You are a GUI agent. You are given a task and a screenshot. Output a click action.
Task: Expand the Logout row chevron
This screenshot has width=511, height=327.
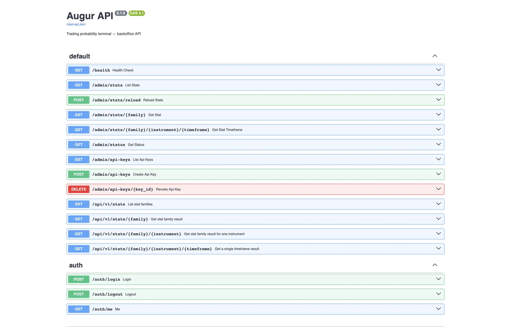[439, 294]
